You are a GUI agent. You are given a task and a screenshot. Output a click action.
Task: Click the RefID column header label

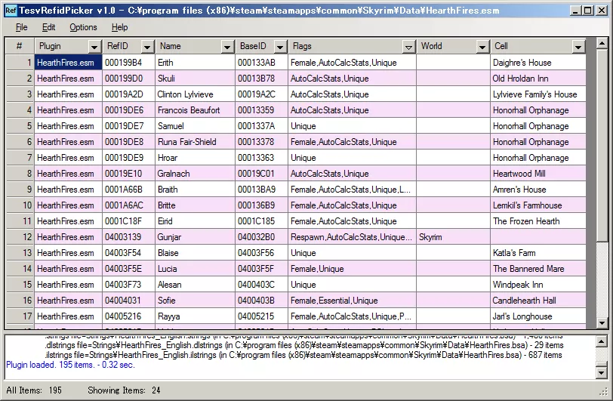point(118,46)
